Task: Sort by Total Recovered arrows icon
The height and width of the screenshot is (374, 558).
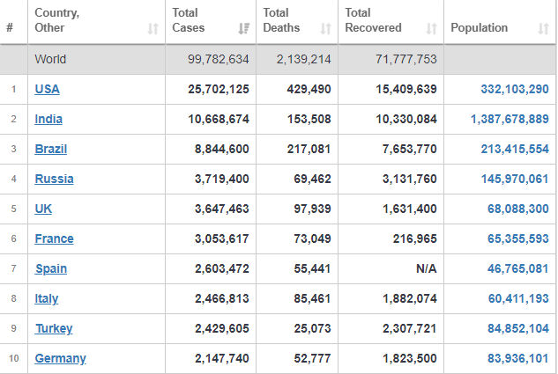Action: (431, 28)
